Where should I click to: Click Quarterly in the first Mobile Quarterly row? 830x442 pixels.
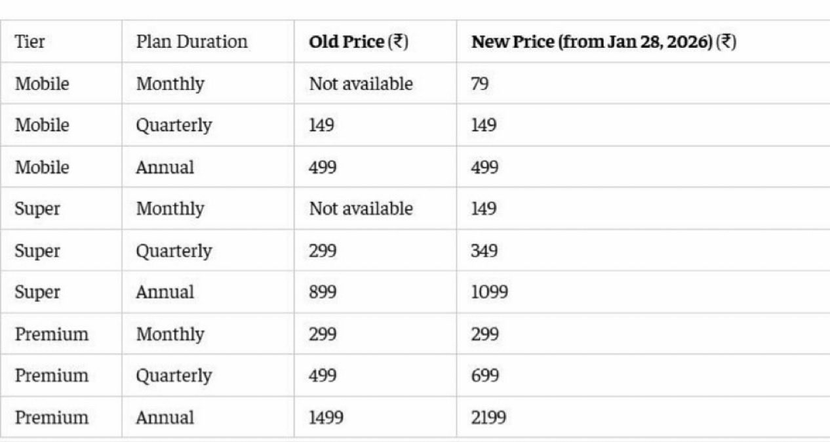[174, 125]
